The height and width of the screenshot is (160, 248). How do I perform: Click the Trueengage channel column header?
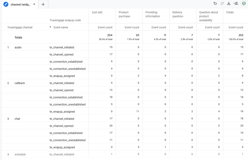click(x=20, y=27)
